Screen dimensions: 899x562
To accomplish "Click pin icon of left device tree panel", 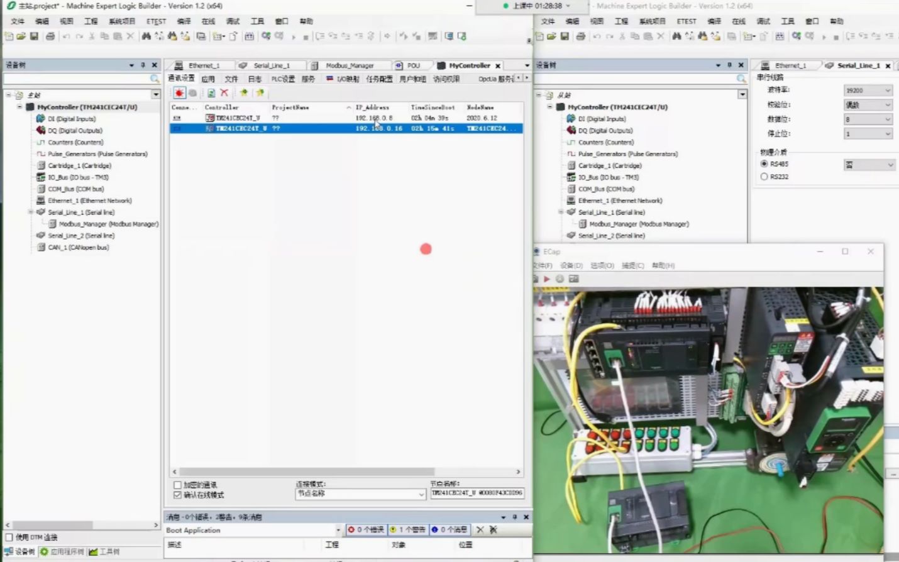I will click(143, 65).
